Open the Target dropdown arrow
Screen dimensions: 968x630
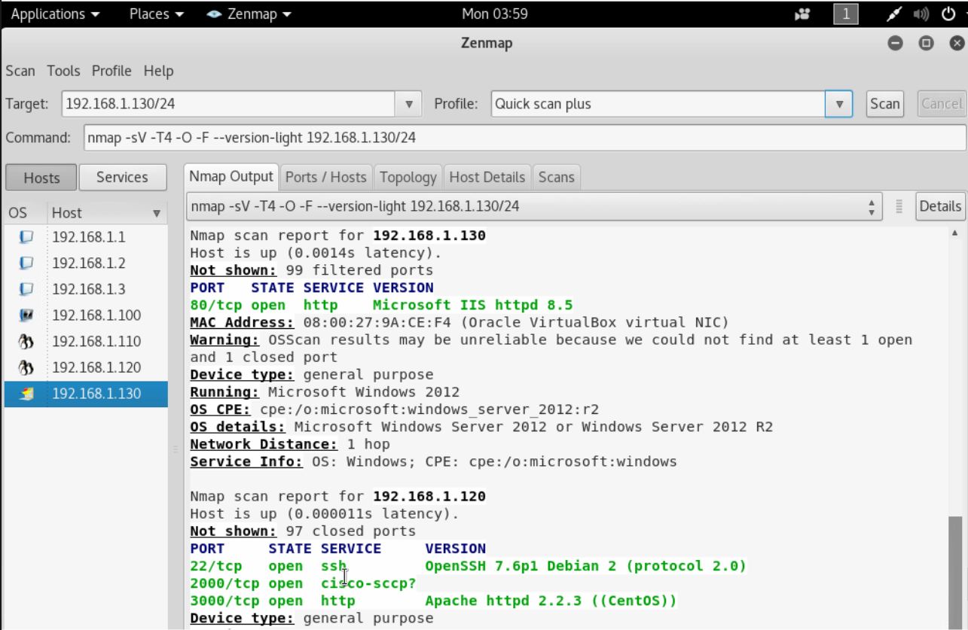[x=410, y=104]
